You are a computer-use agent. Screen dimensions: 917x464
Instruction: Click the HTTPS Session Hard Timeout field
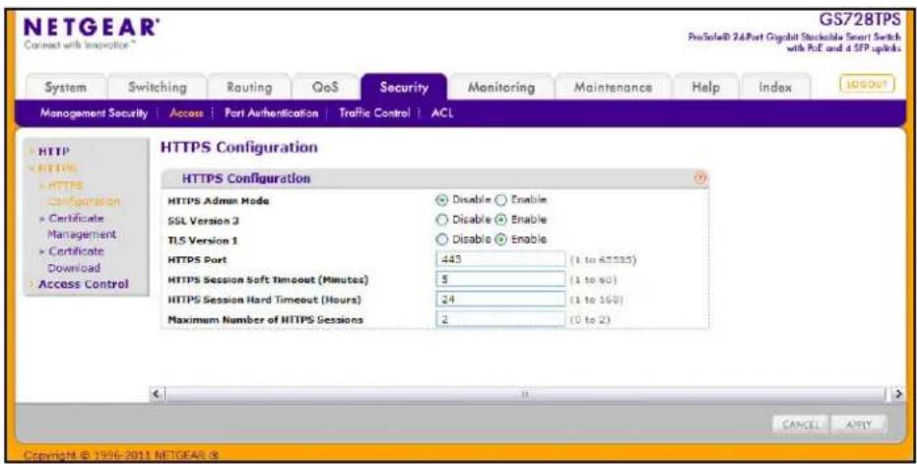pyautogui.click(x=500, y=299)
